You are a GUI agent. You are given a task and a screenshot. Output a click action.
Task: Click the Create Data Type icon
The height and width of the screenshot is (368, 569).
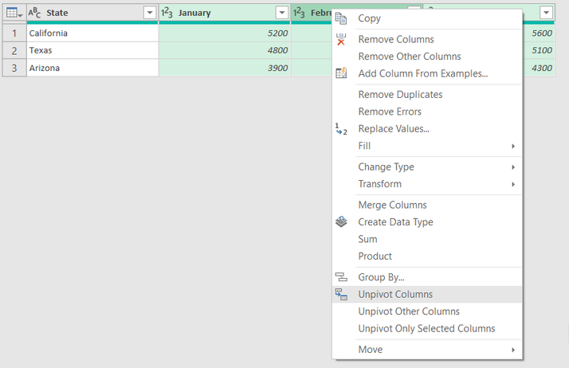pos(341,222)
